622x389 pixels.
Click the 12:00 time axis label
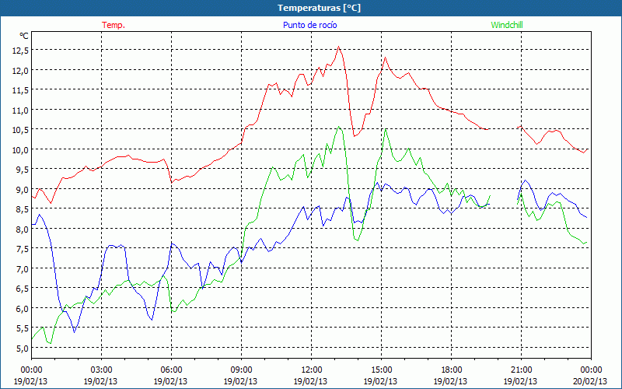[312, 370]
